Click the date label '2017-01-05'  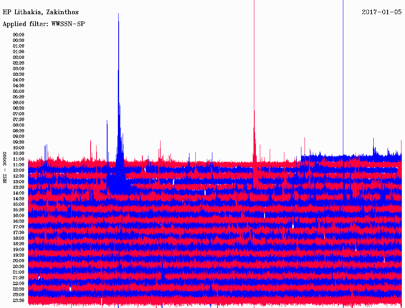pos(382,12)
